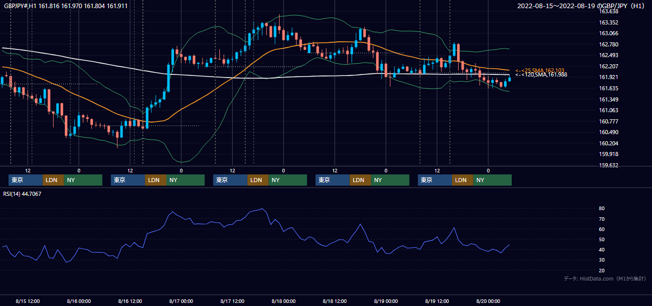652x306 pixels.
Task: Click price axis value 162.780
Action: [x=608, y=44]
